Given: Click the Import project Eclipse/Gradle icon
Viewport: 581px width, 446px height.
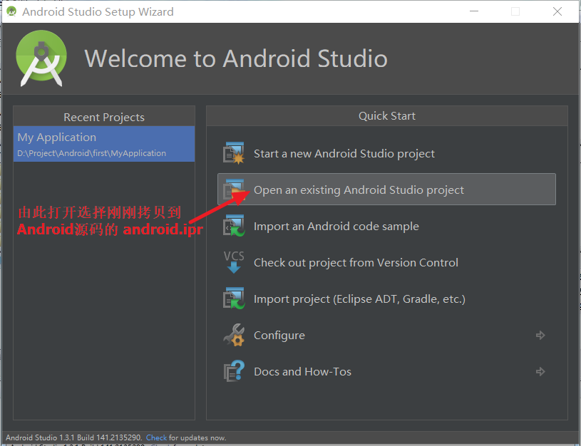Looking at the screenshot, I should point(234,299).
